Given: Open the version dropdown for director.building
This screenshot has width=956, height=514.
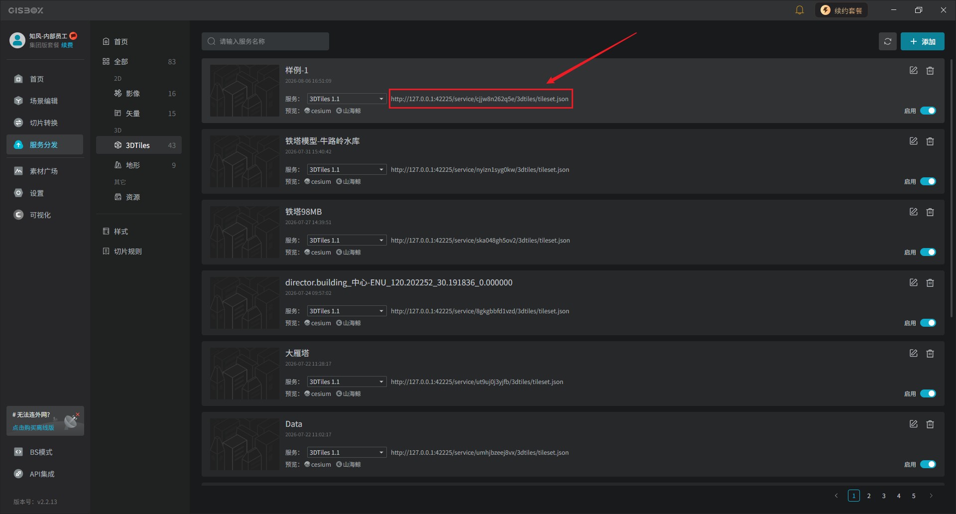Looking at the screenshot, I should 347,311.
